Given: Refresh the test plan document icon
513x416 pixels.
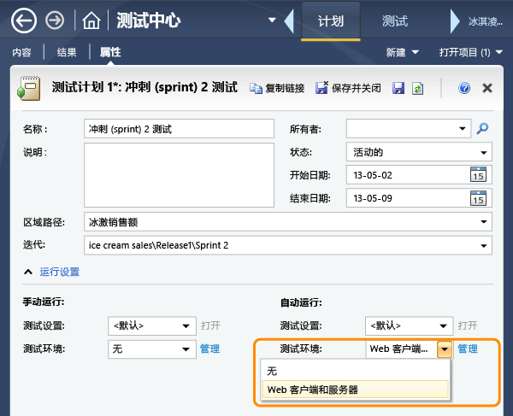Looking at the screenshot, I should coord(418,88).
